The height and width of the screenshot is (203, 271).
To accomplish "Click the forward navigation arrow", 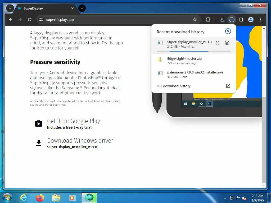I will click(x=20, y=20).
